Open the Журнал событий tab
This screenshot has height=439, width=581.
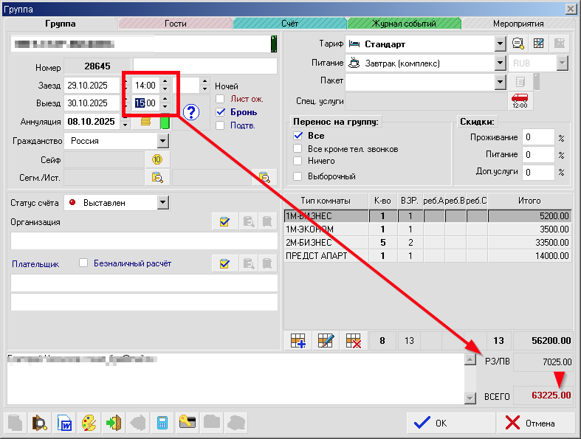pyautogui.click(x=404, y=24)
